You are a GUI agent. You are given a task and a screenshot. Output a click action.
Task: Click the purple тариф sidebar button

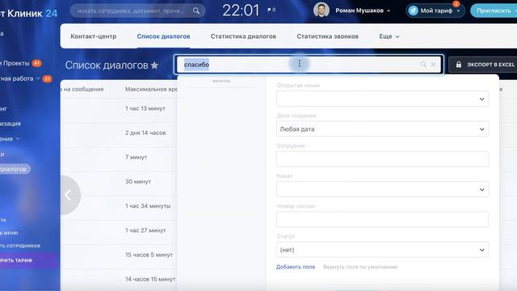pyautogui.click(x=29, y=260)
